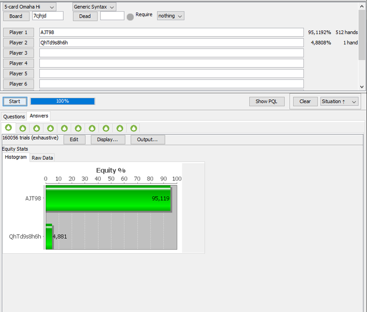Image resolution: width=367 pixels, height=312 pixels.
Task: Click the empty Player 4 hand field
Action: click(171, 63)
